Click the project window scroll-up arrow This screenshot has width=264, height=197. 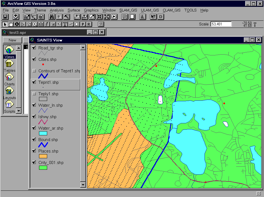(19, 48)
